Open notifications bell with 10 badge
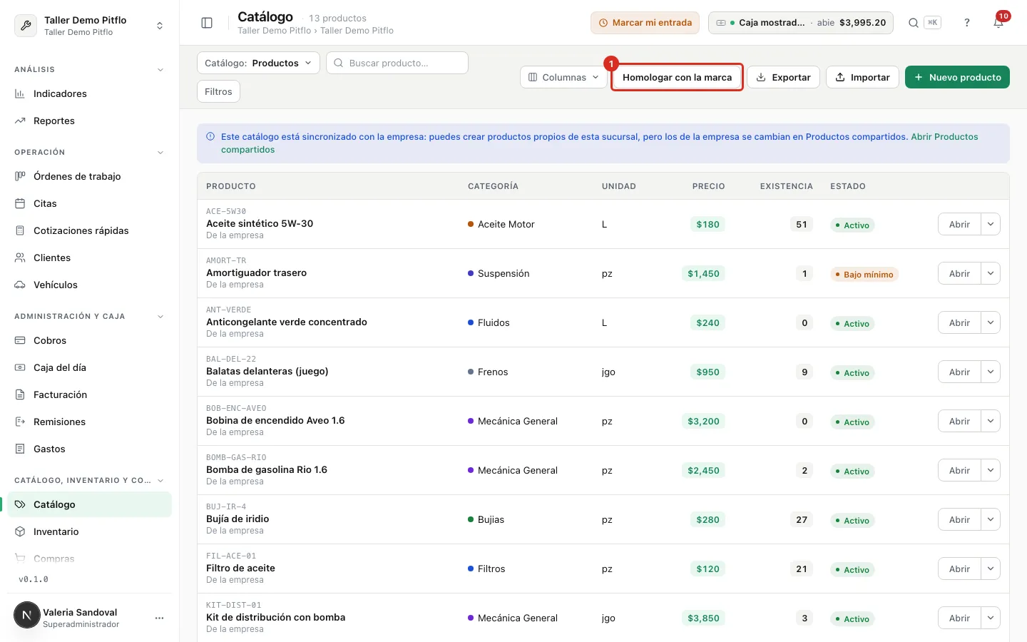This screenshot has width=1027, height=642. [x=998, y=23]
